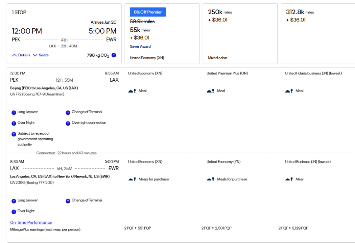Open Overnight connection help icon

pos(68,123)
